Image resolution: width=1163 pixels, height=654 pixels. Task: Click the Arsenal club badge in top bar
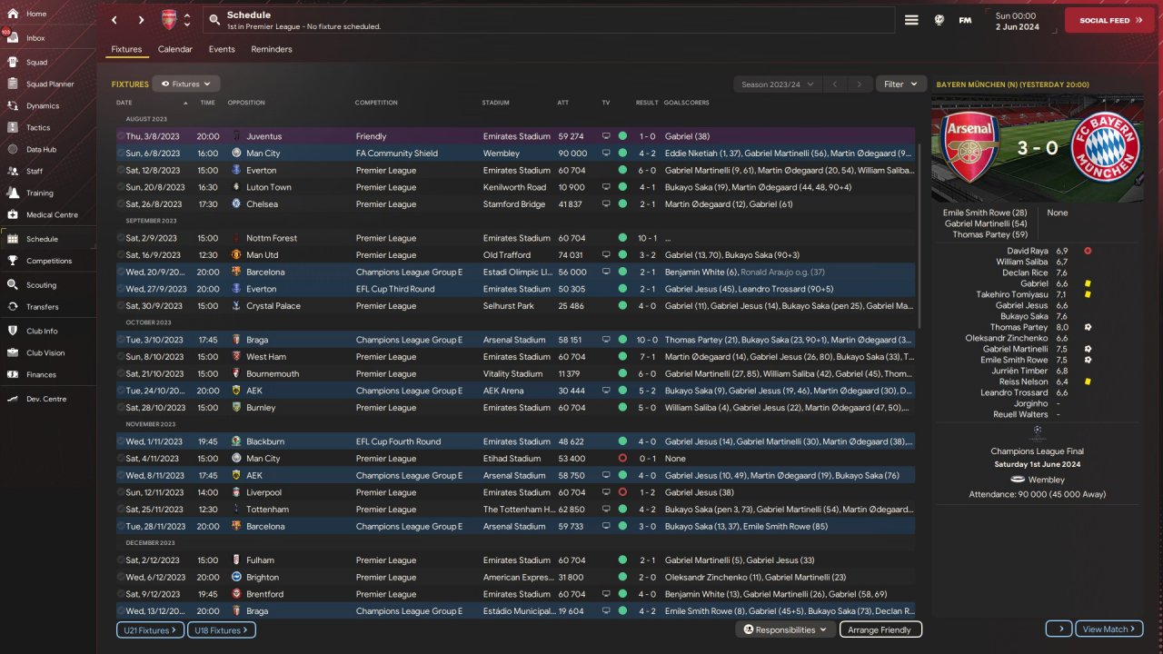pyautogui.click(x=169, y=20)
